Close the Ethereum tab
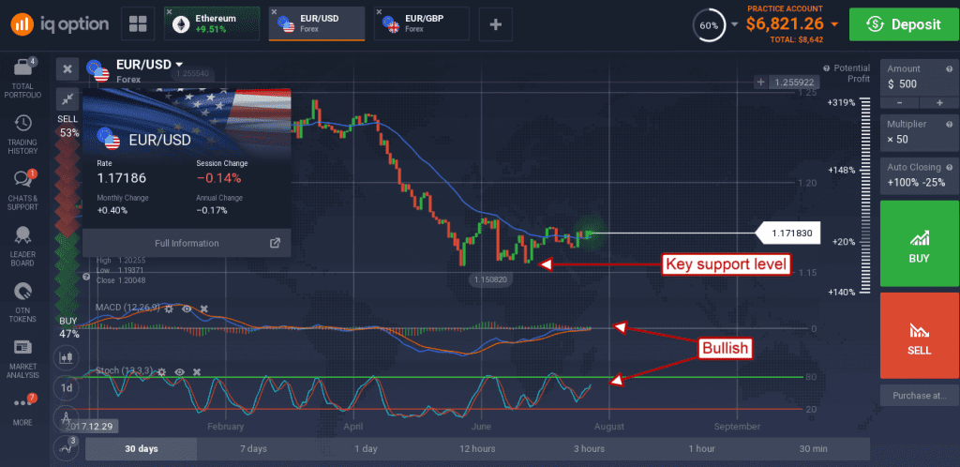 pyautogui.click(x=170, y=12)
